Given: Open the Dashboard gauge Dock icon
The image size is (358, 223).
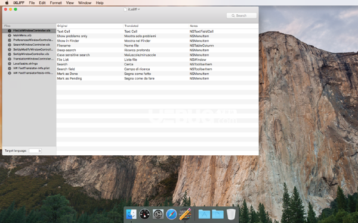Looking at the screenshot, I should tap(144, 214).
